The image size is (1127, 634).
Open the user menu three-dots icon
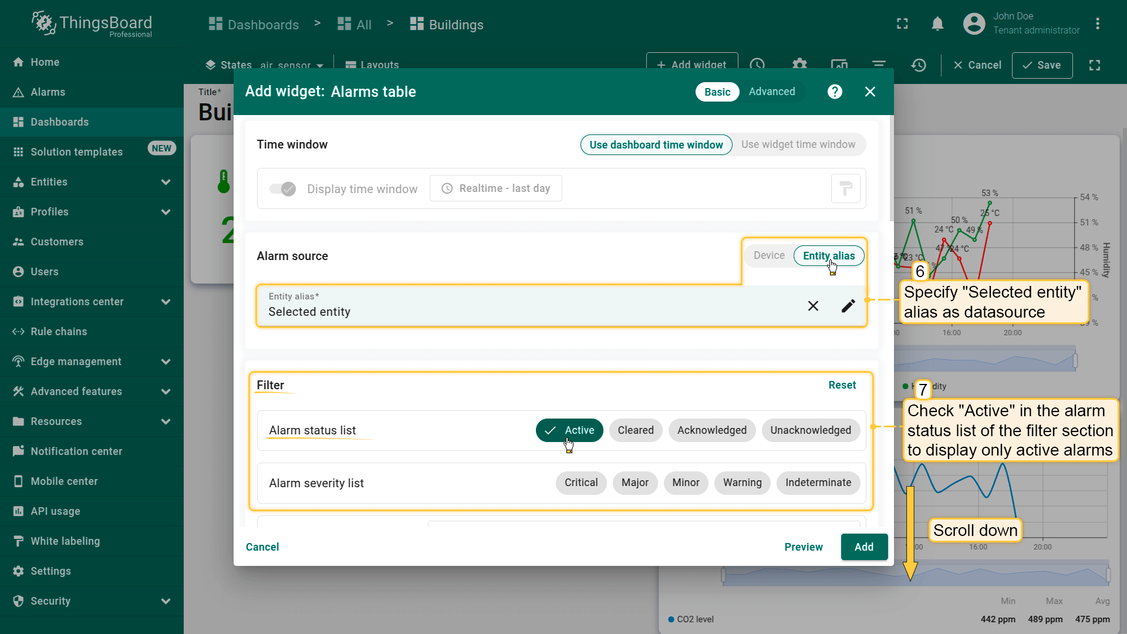pos(1097,23)
